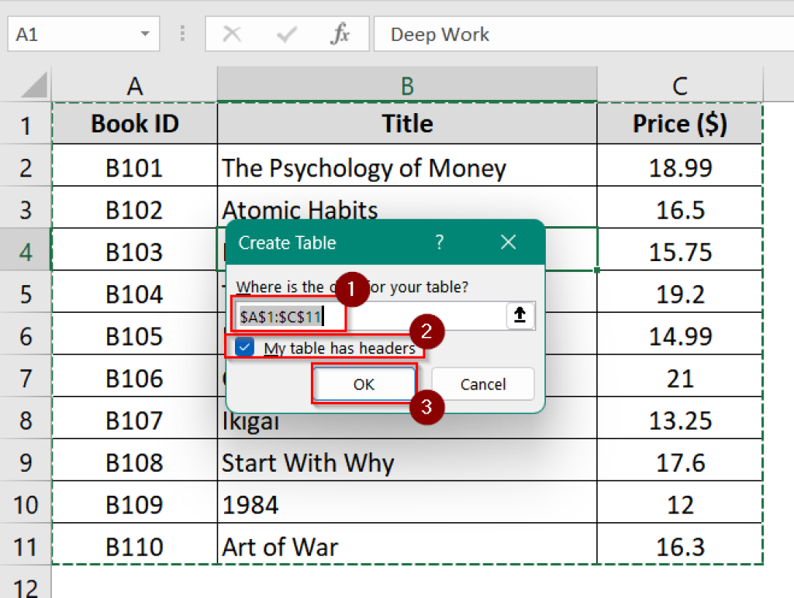Select column C by clicking its header
This screenshot has width=794, height=598.
tap(680, 84)
